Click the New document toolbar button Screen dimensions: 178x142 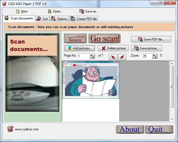[x=22, y=11]
